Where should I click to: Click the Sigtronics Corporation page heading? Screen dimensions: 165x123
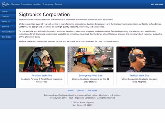[44, 14]
